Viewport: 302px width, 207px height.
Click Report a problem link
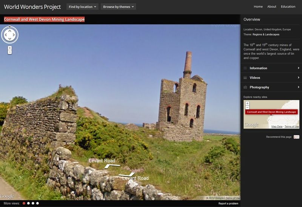pos(228,204)
